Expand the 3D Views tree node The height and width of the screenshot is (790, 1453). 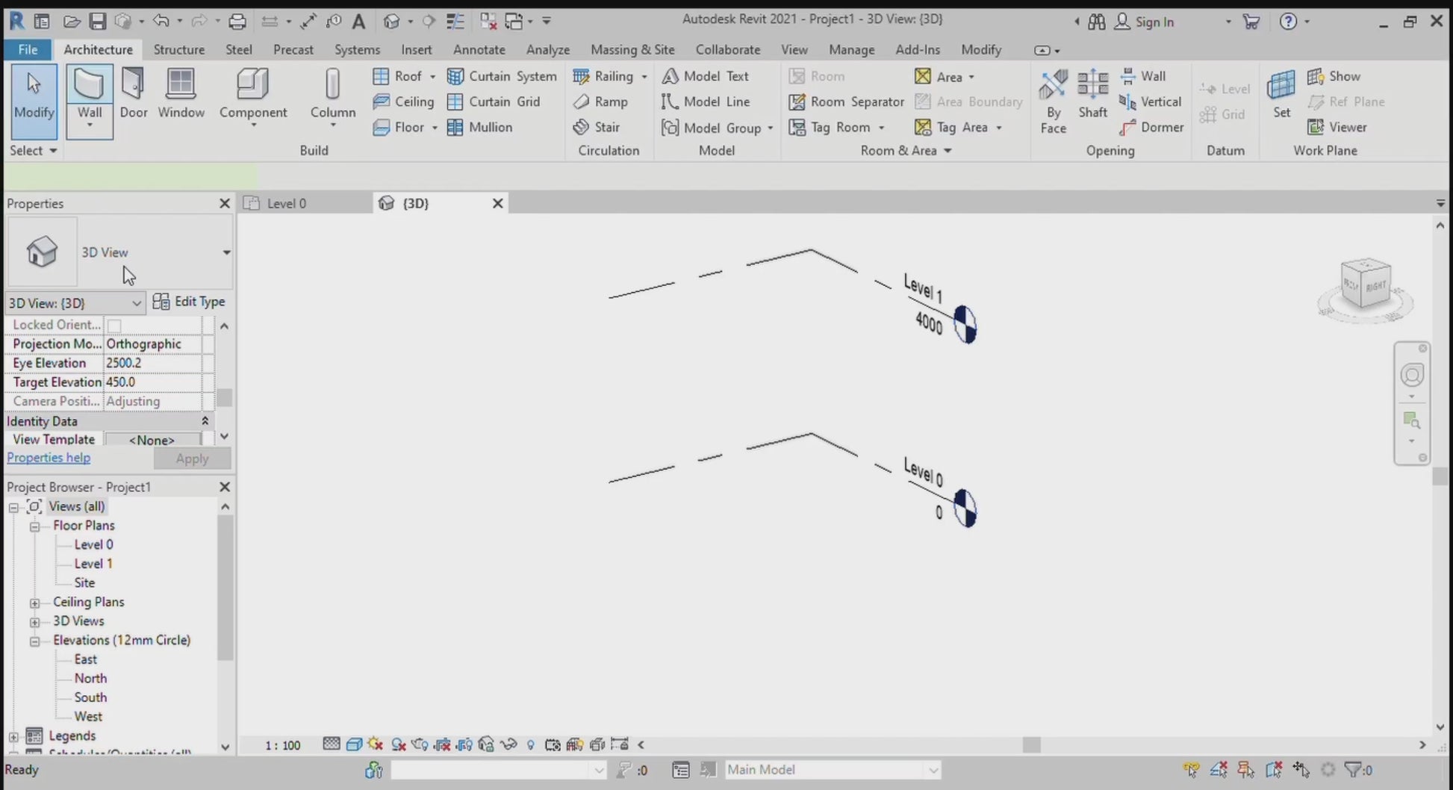34,622
